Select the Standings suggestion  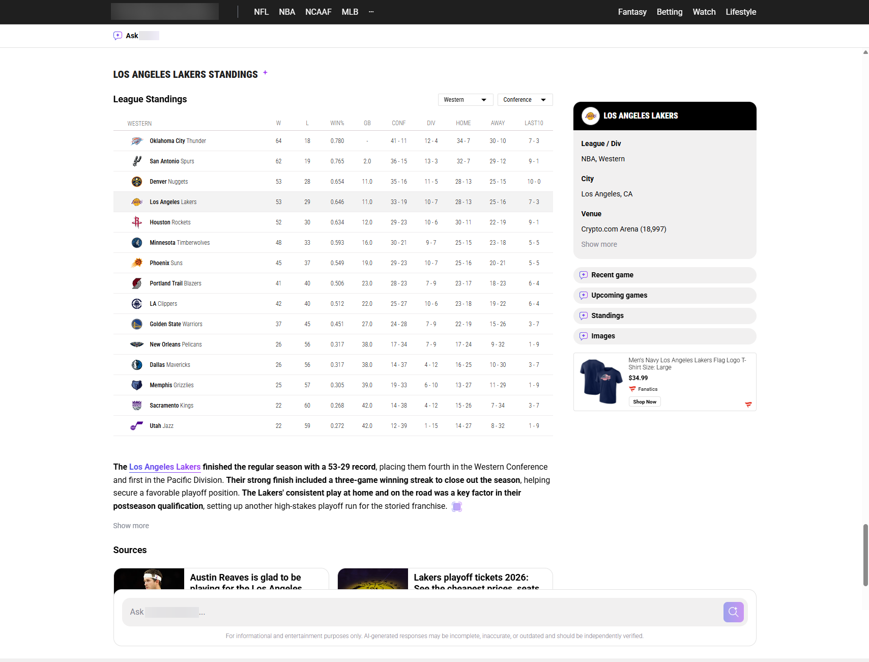(x=664, y=316)
